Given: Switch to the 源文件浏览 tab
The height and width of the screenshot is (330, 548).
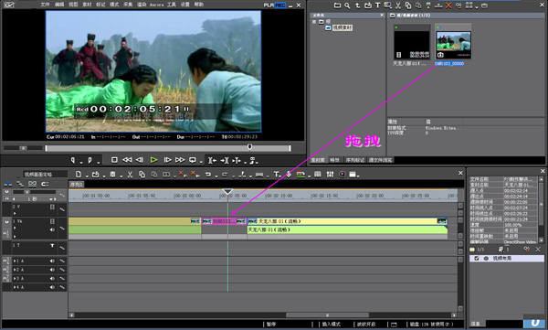Looking at the screenshot, I should [x=380, y=160].
